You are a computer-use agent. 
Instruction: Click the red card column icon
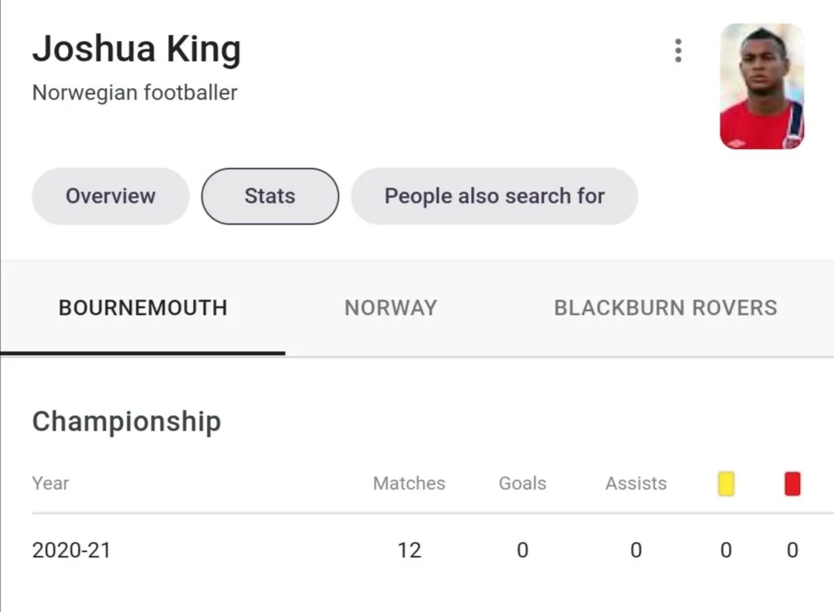tap(792, 484)
